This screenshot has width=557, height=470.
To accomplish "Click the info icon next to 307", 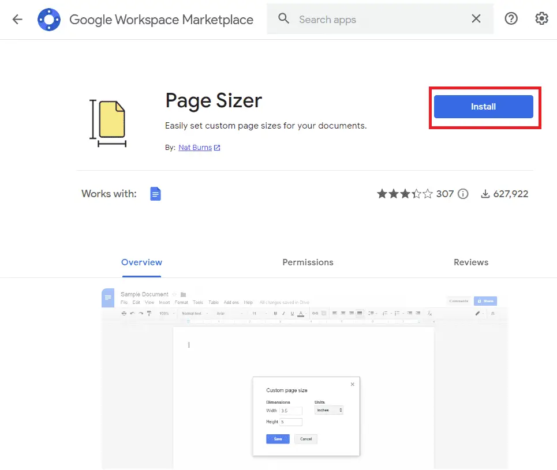I will click(x=463, y=194).
